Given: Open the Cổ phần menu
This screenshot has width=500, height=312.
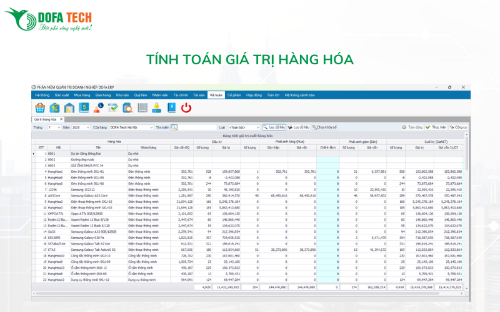Looking at the screenshot, I should tap(234, 95).
